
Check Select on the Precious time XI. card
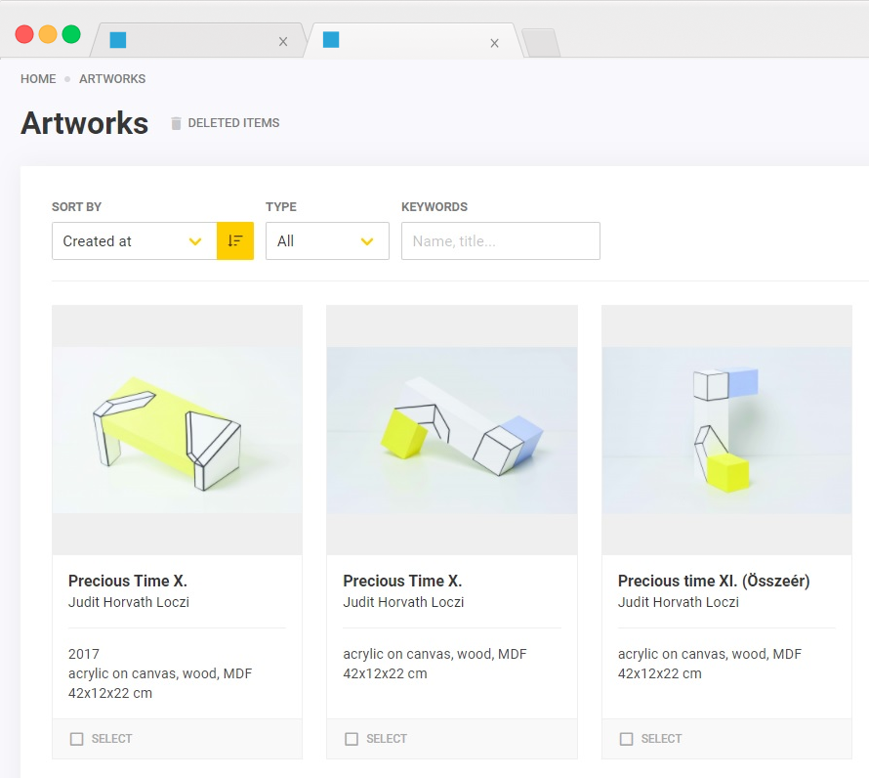click(627, 739)
